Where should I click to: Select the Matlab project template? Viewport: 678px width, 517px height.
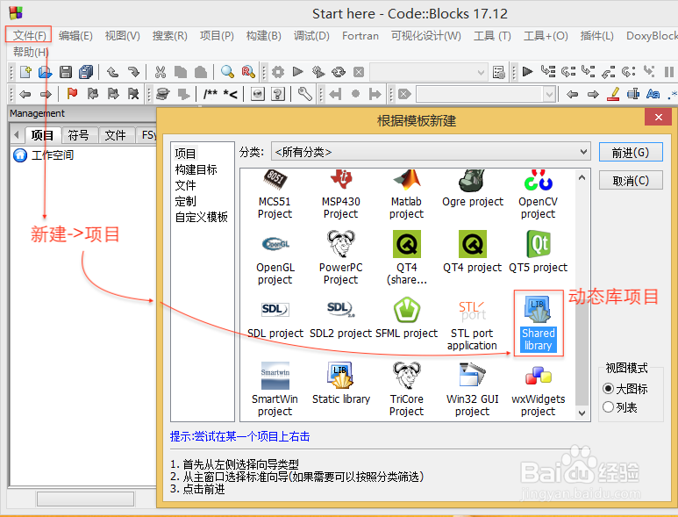[x=406, y=195]
